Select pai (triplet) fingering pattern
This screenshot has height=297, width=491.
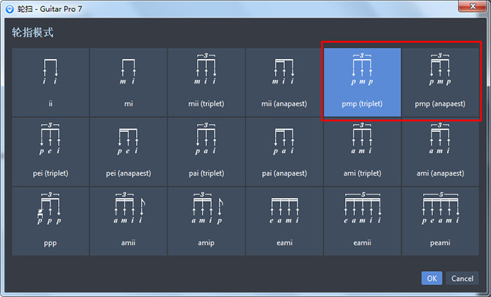(x=206, y=151)
